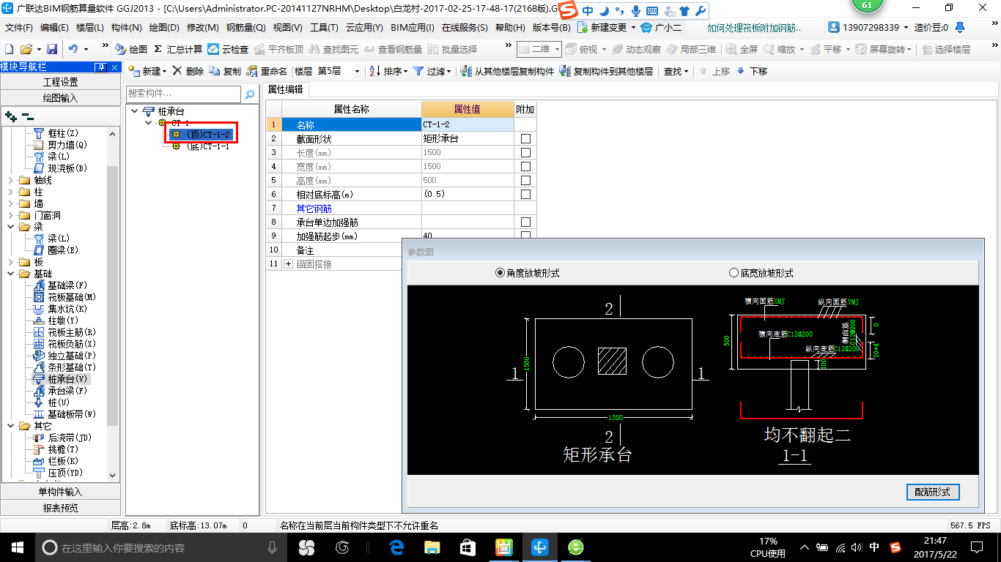Open 云应用(Y) menu
This screenshot has width=1001, height=562.
(x=364, y=28)
